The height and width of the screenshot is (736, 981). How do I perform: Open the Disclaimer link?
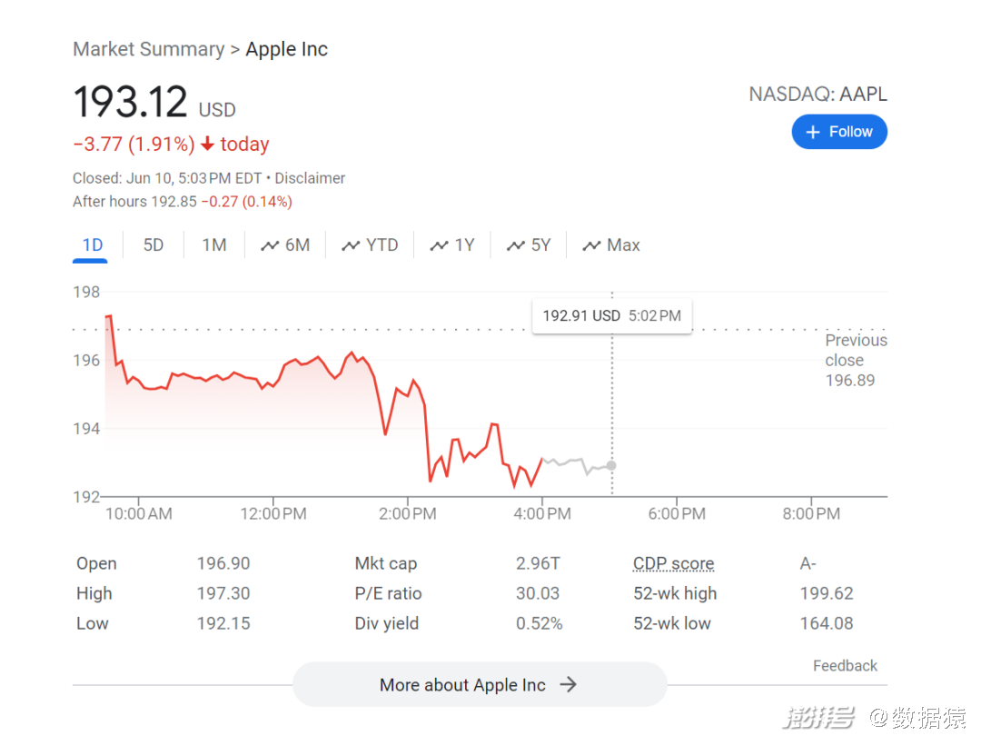pyautogui.click(x=310, y=178)
